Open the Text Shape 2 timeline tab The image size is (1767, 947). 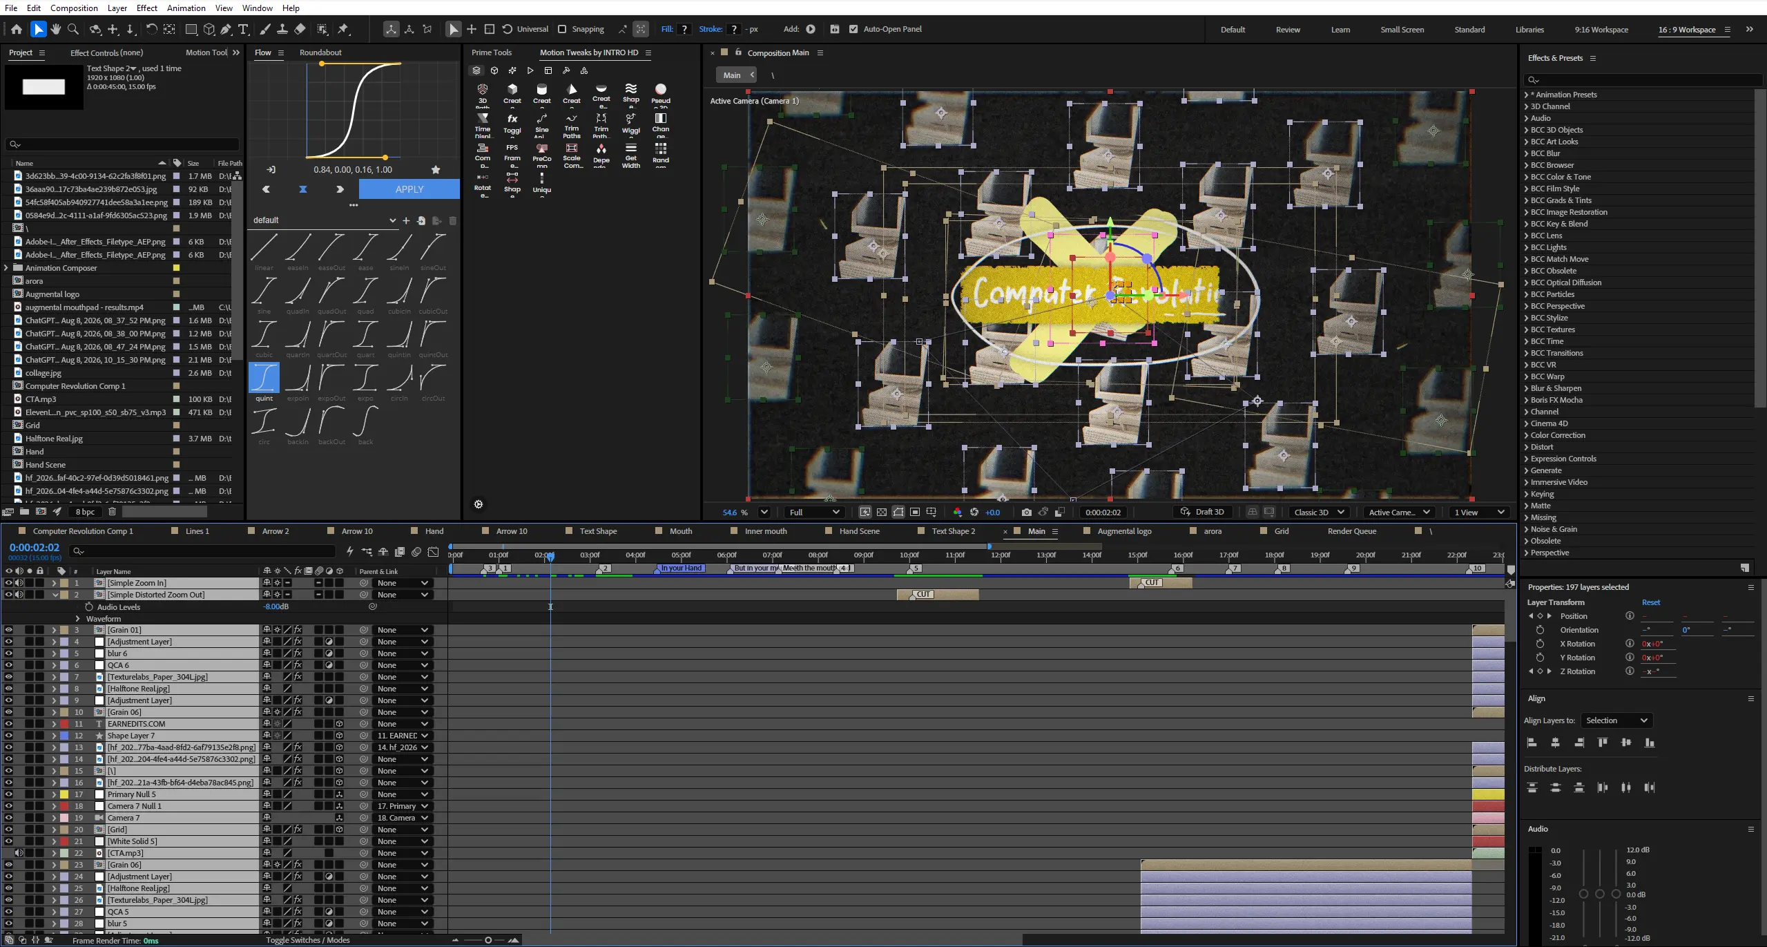click(953, 531)
